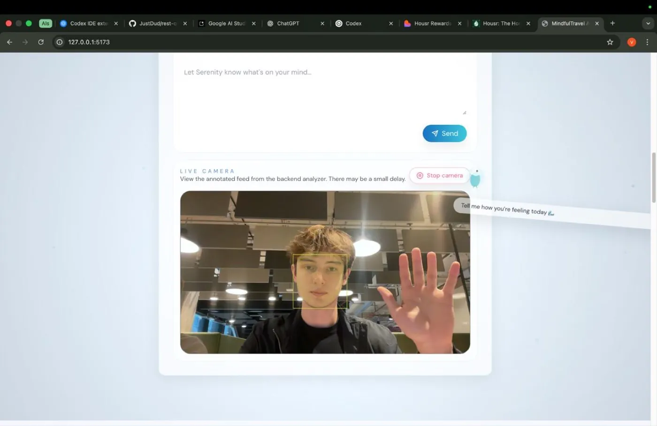
Task: Click the page vertical scrollbar thumb
Action: (654, 178)
